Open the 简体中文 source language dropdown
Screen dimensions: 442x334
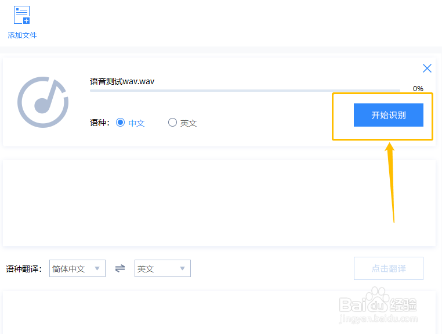pos(77,268)
